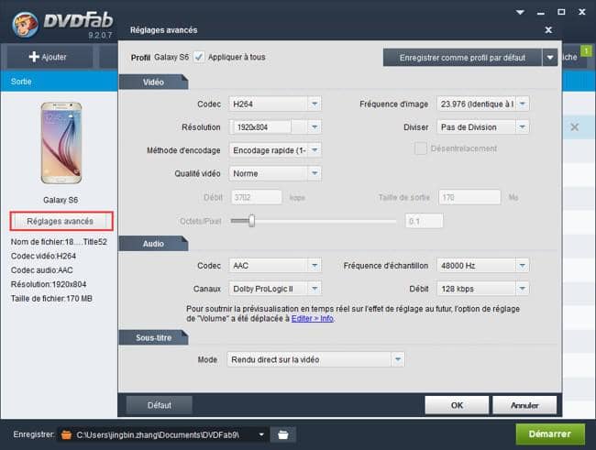Click the Galaxy S6 phone thumbnail
The width and height of the screenshot is (596, 450).
click(61, 143)
